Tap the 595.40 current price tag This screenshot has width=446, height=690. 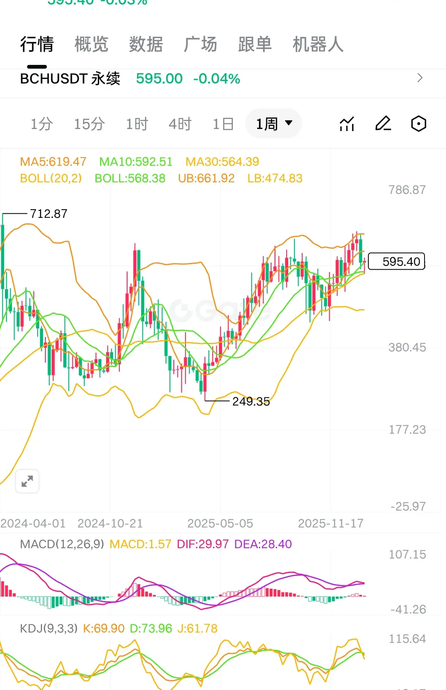pos(396,261)
